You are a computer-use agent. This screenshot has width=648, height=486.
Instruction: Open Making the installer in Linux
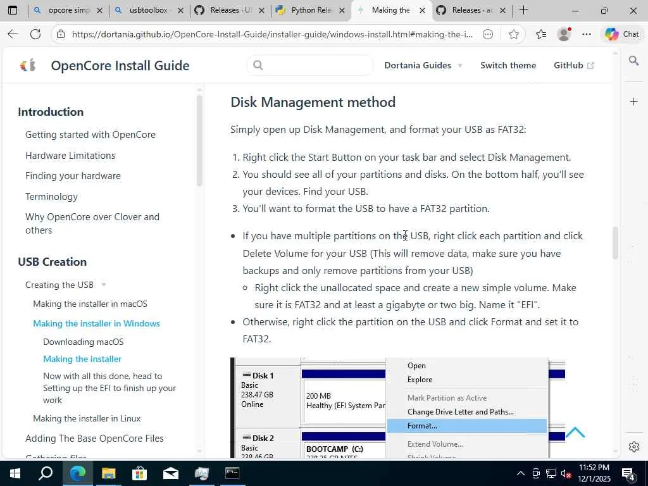click(x=87, y=419)
